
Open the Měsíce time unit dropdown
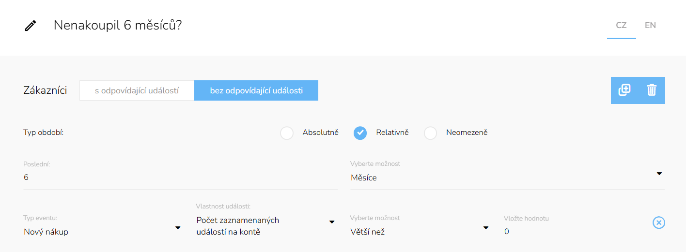507,178
